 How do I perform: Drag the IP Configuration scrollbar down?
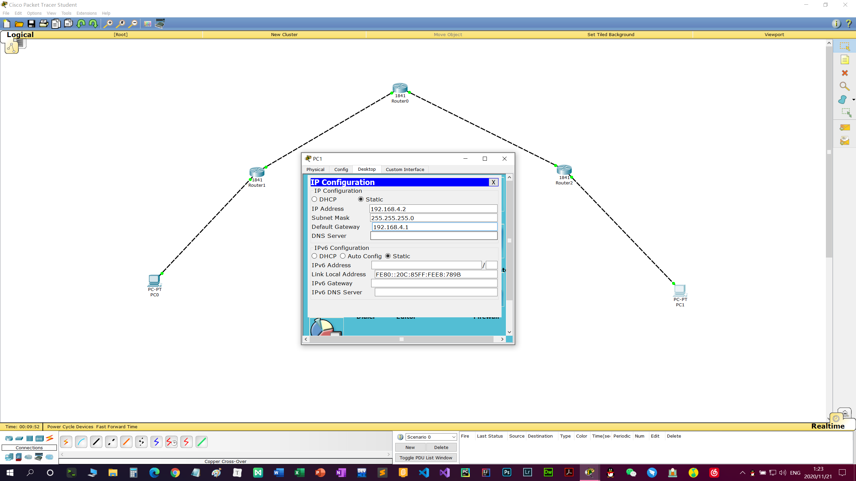pyautogui.click(x=509, y=332)
